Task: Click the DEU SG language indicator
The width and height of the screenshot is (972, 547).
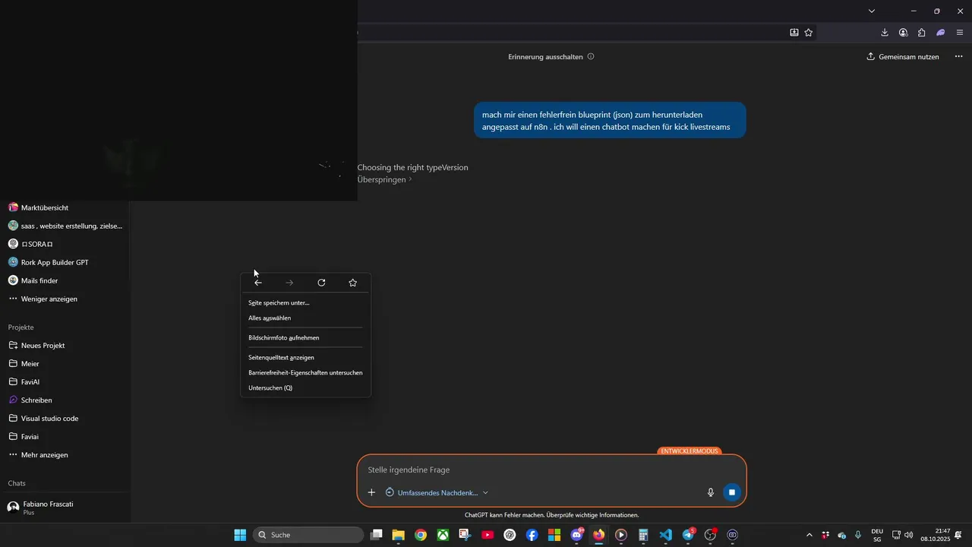Action: 877,535
